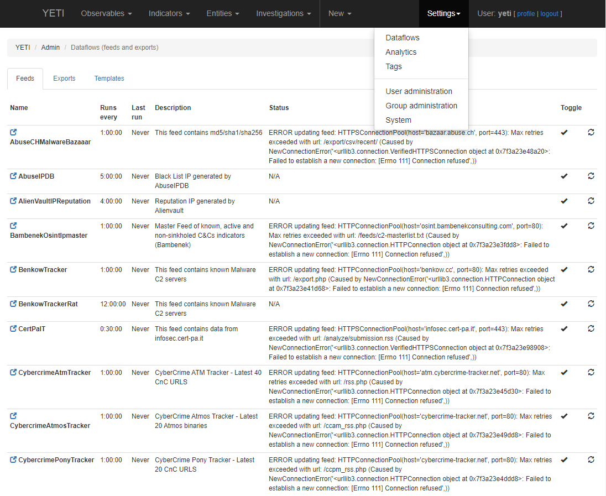
Task: Toggle the CertPaIT feed checkmark
Action: click(x=565, y=328)
